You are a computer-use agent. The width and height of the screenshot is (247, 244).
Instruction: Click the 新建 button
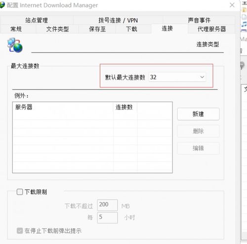point(198,114)
